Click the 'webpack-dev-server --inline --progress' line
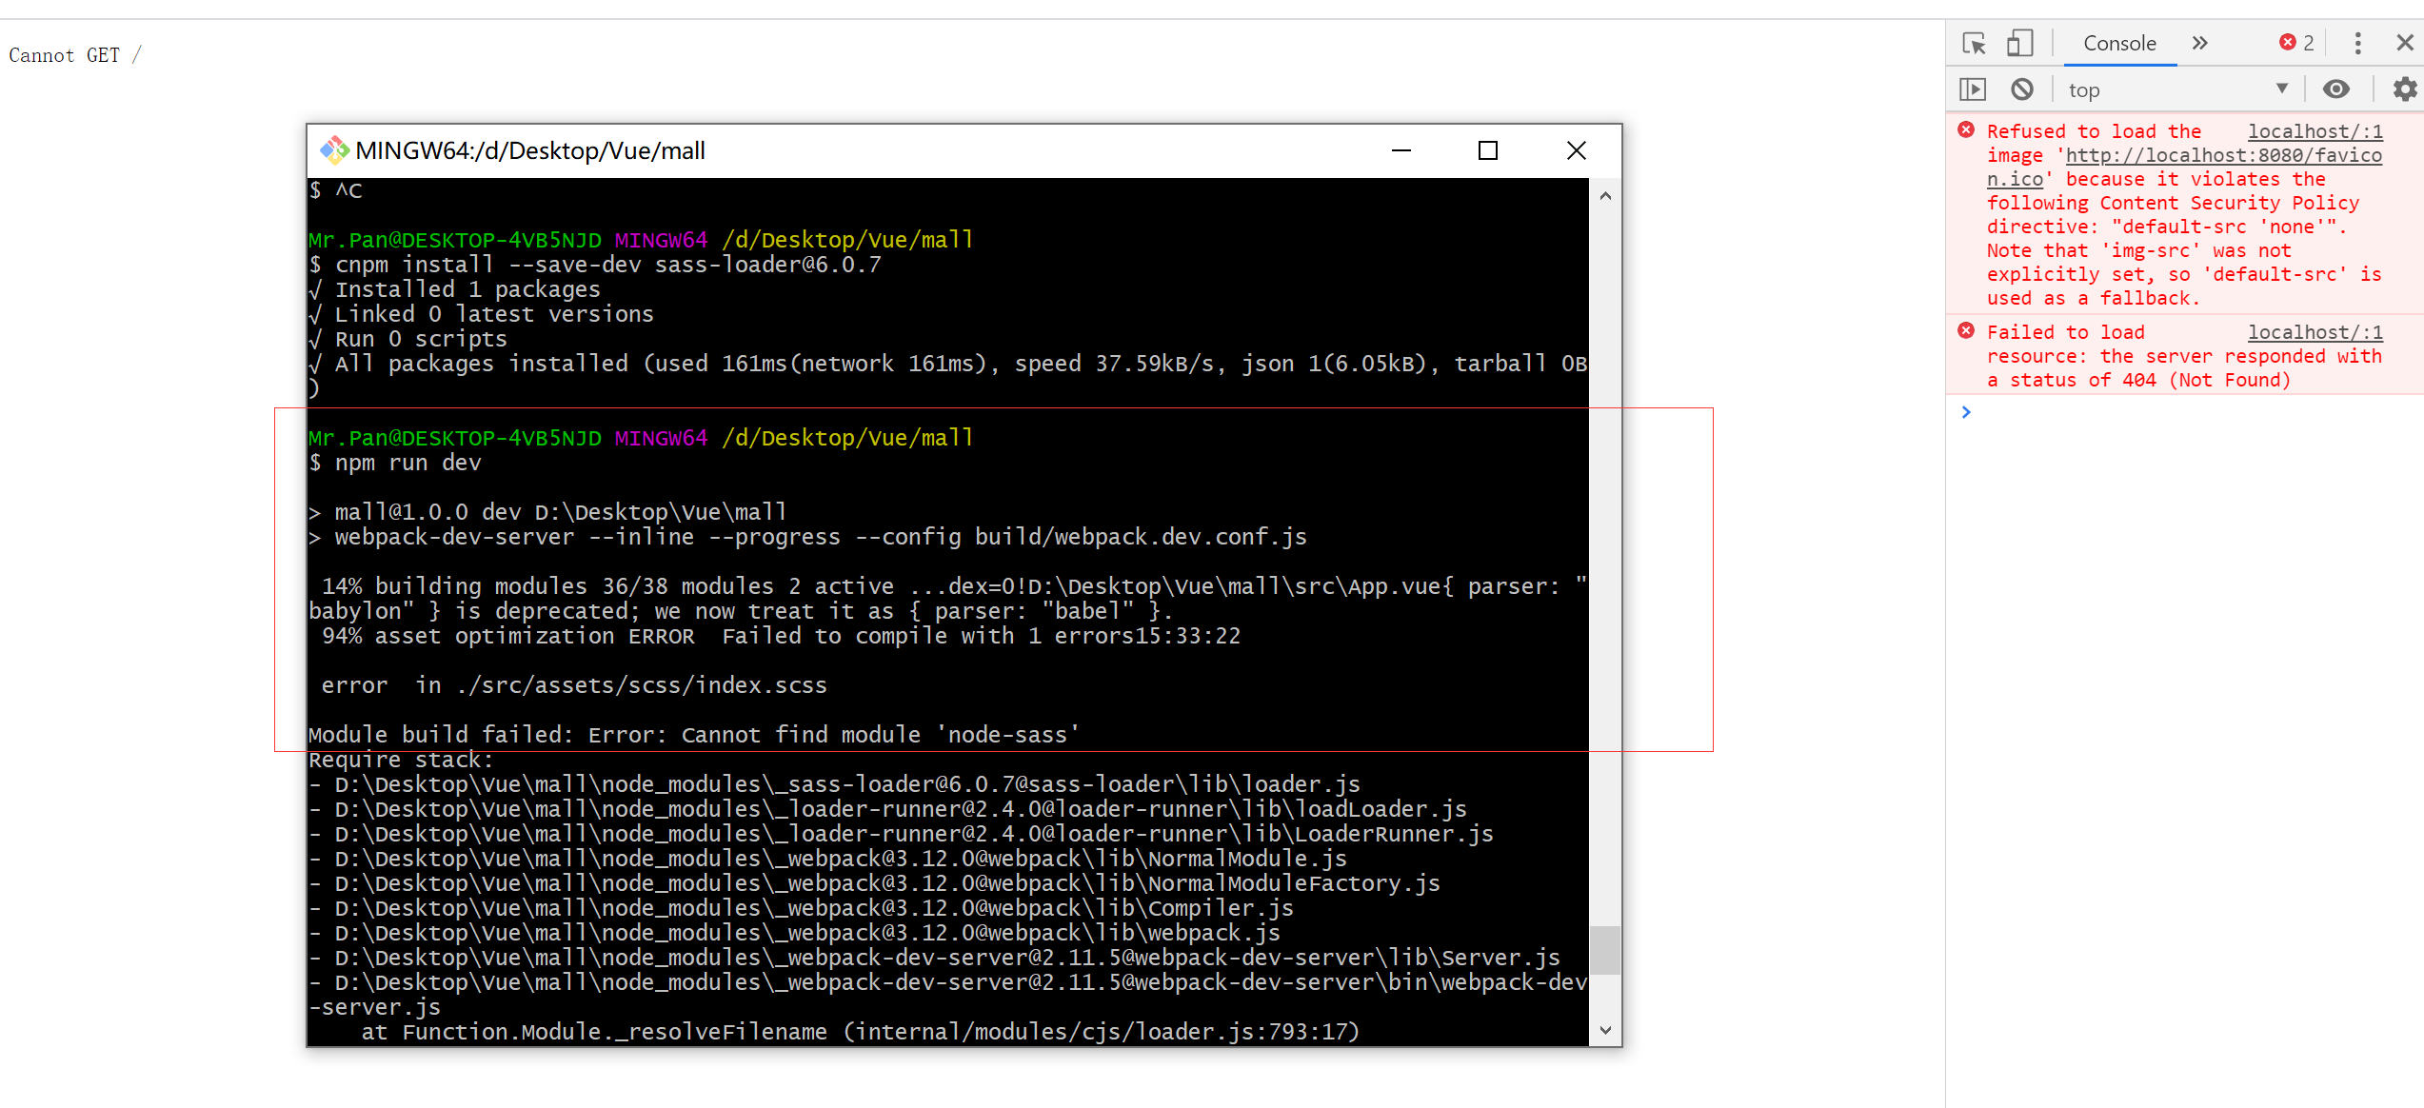Image resolution: width=2424 pixels, height=1108 pixels. pos(807,537)
